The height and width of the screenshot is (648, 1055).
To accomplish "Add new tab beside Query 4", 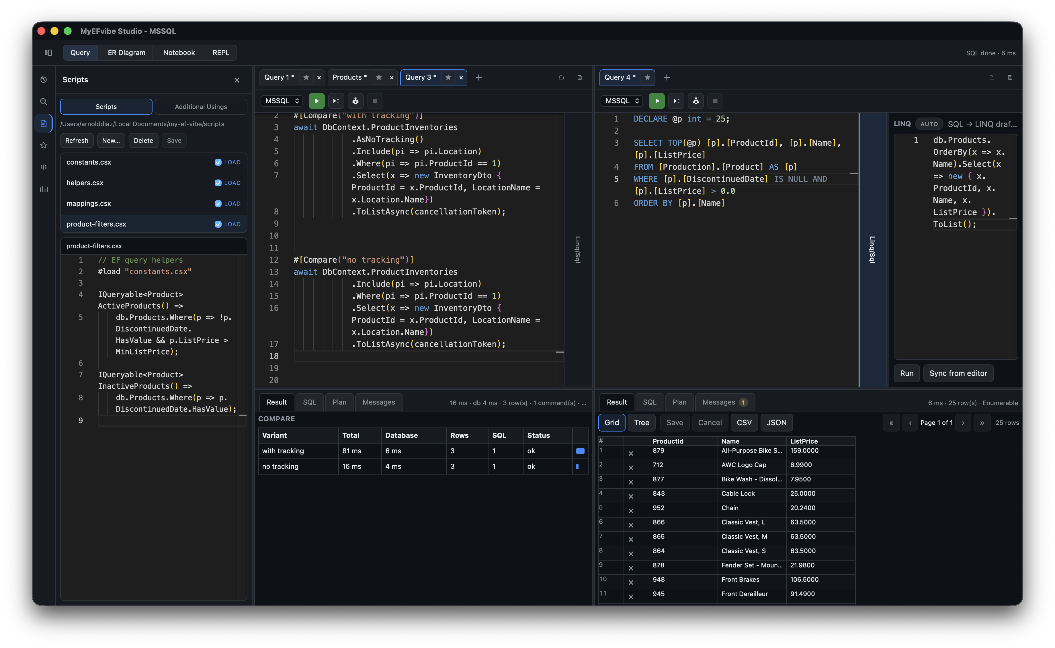I will [x=667, y=78].
